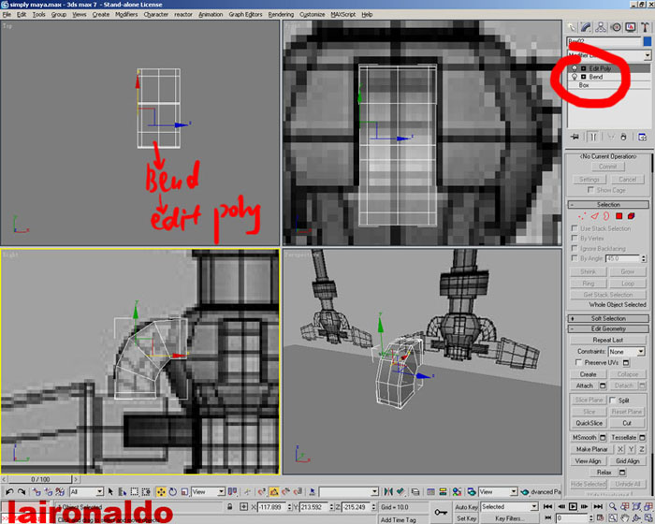Open the Hierarchy command panel tab
Image resolution: width=655 pixels, height=524 pixels.
[x=599, y=27]
